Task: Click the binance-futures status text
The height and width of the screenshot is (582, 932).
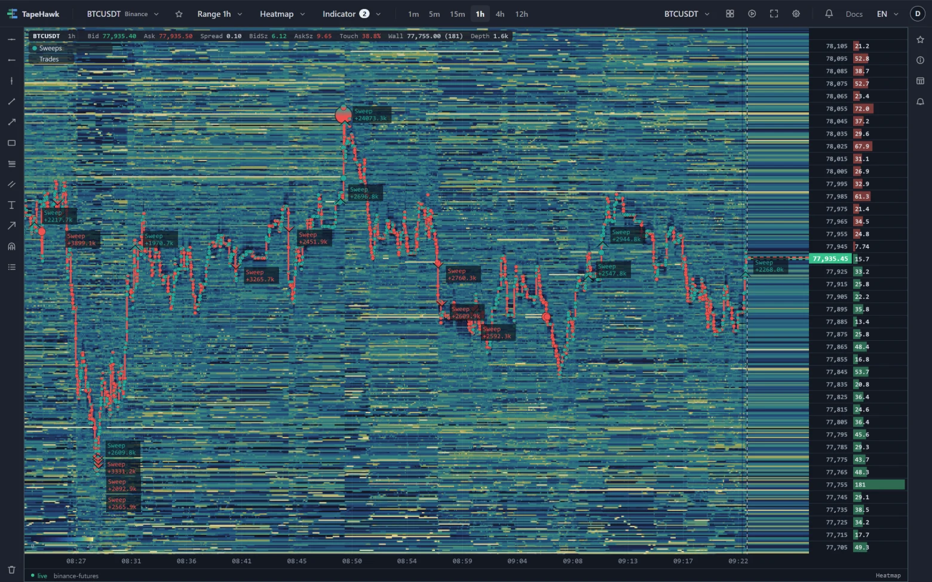Action: [76, 576]
